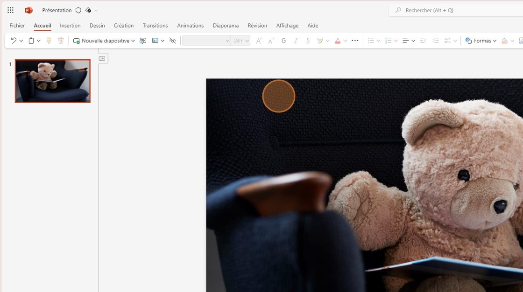Open the Animations tab
This screenshot has width=523, height=292.
pos(190,26)
